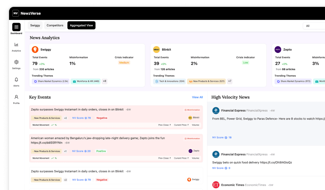The width and height of the screenshot is (325, 190).
Task: Click Market Movement row on first key event
Action: 116,125
